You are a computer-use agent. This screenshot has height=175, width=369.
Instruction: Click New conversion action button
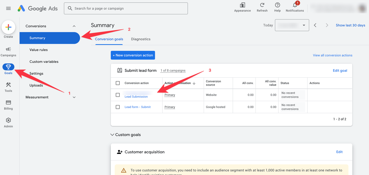pyautogui.click(x=133, y=55)
